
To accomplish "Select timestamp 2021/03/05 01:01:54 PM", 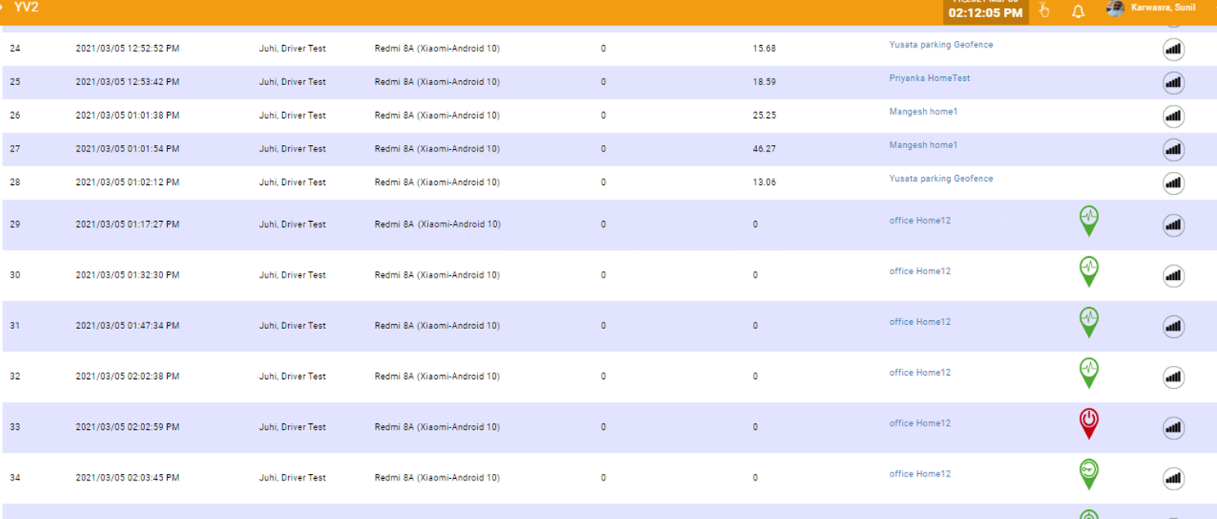I will pos(128,150).
